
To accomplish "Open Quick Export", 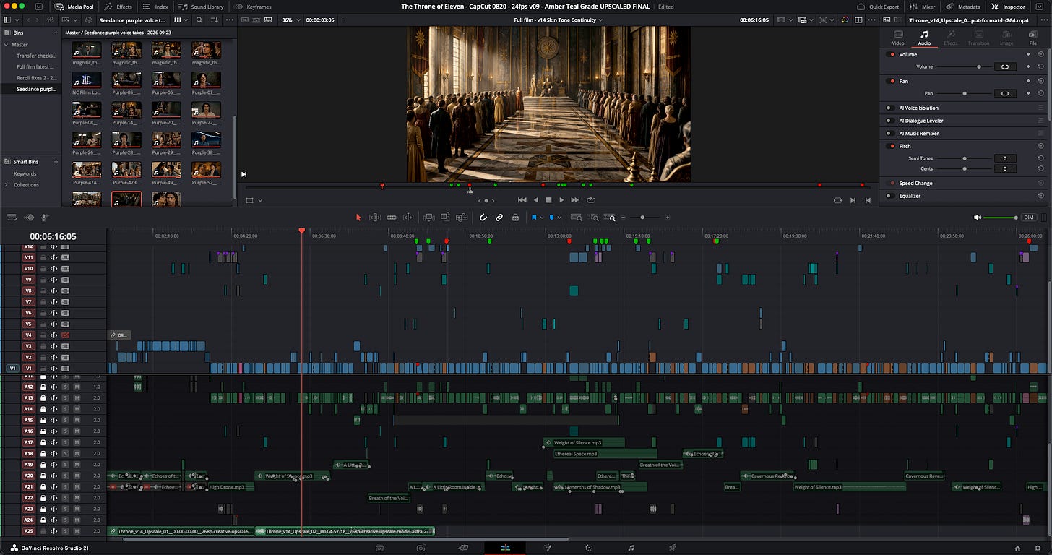I will (879, 7).
